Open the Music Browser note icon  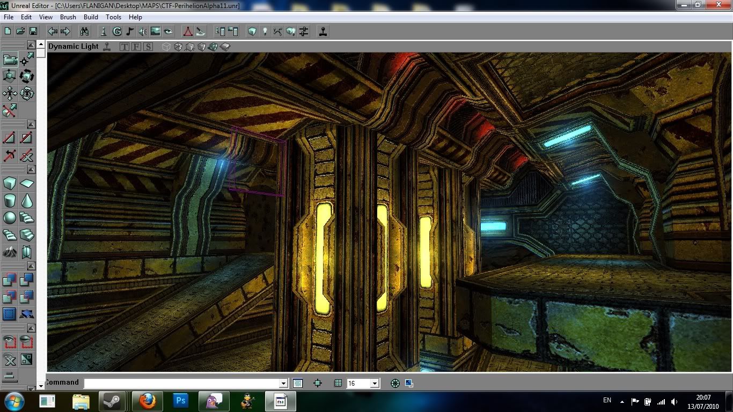click(x=130, y=32)
